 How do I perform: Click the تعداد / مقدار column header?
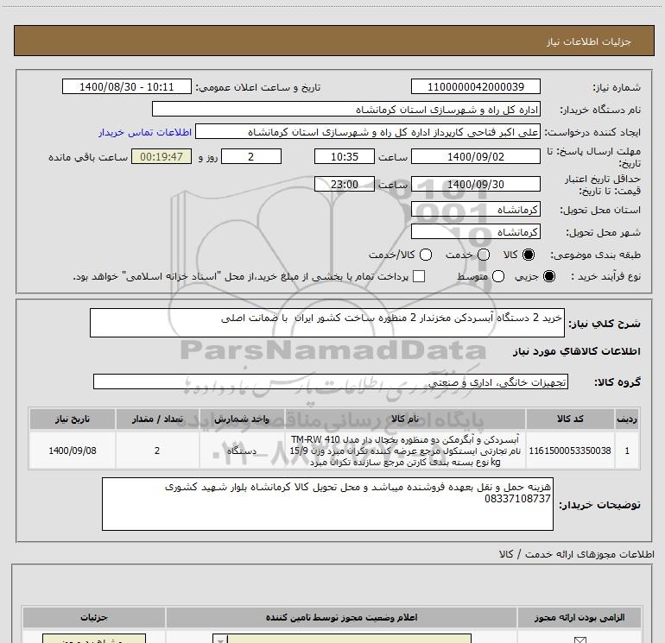[157, 419]
